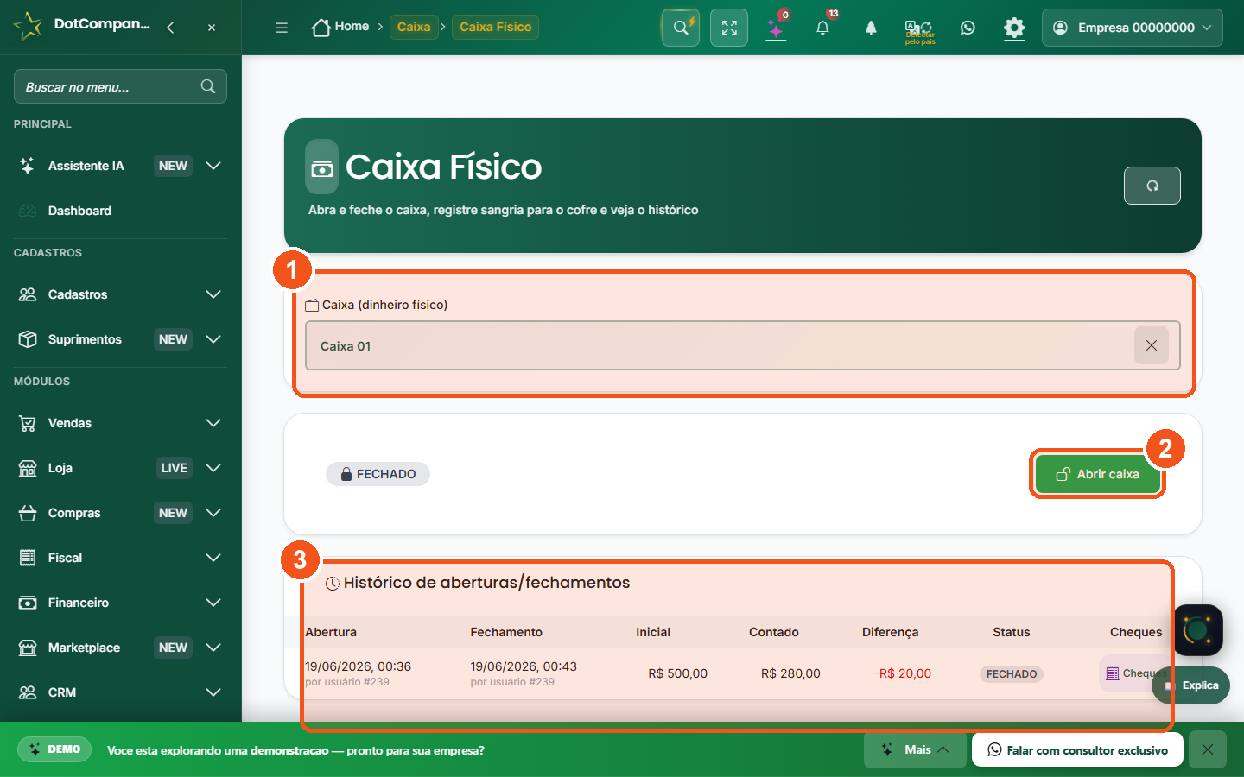The width and height of the screenshot is (1244, 777).
Task: Open settings gear icon
Action: tap(1014, 28)
